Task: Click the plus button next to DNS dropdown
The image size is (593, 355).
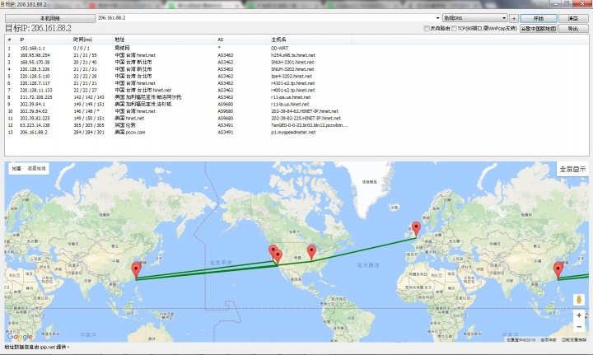Action: [514, 18]
